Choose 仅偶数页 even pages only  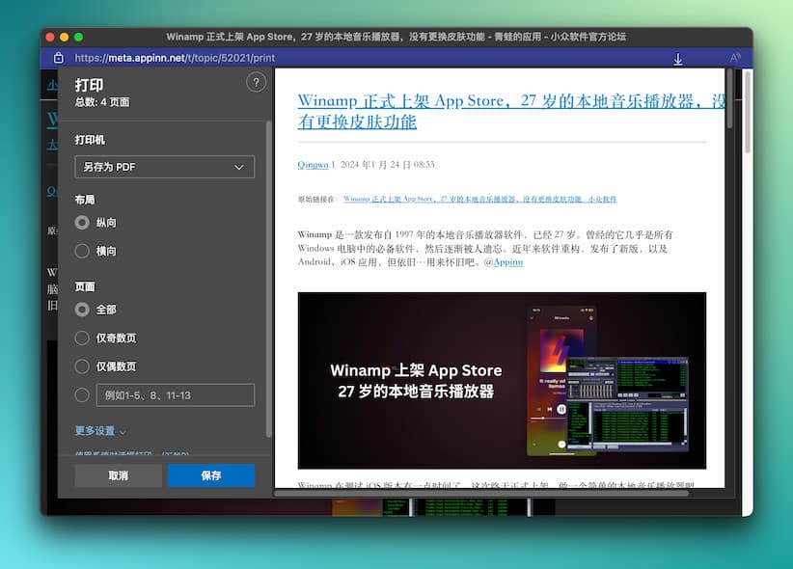(82, 366)
